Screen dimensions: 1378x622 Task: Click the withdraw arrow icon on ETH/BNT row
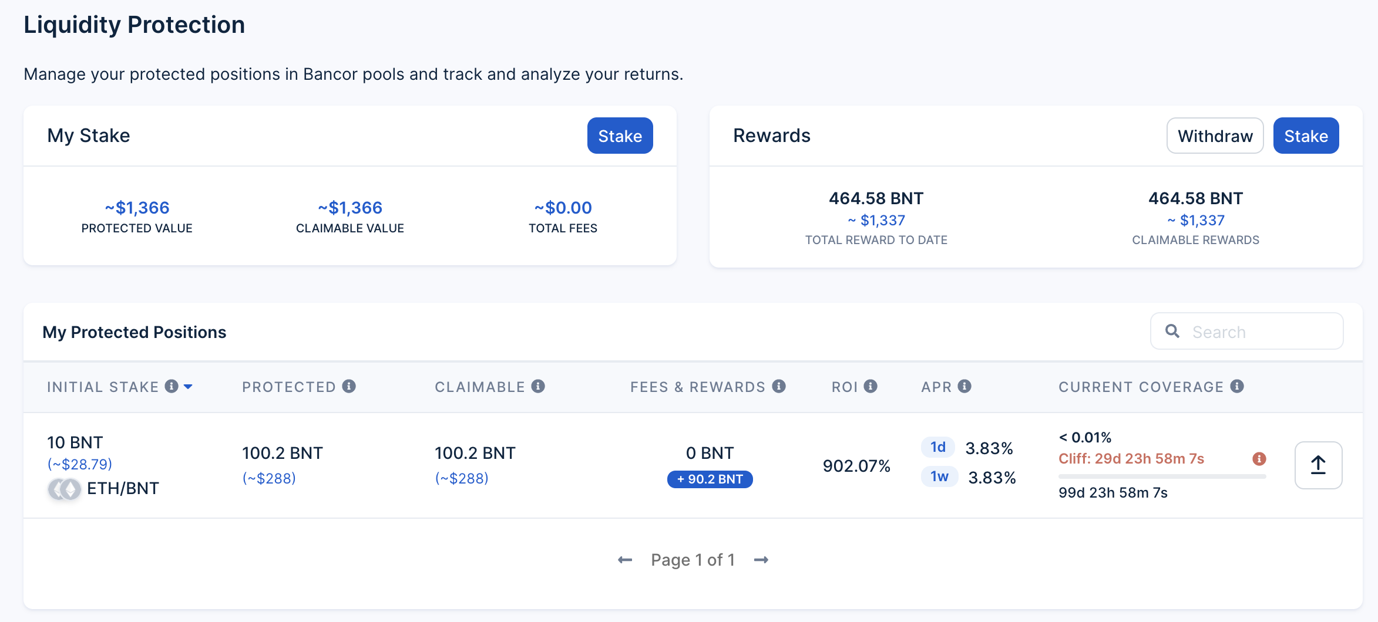pos(1317,465)
